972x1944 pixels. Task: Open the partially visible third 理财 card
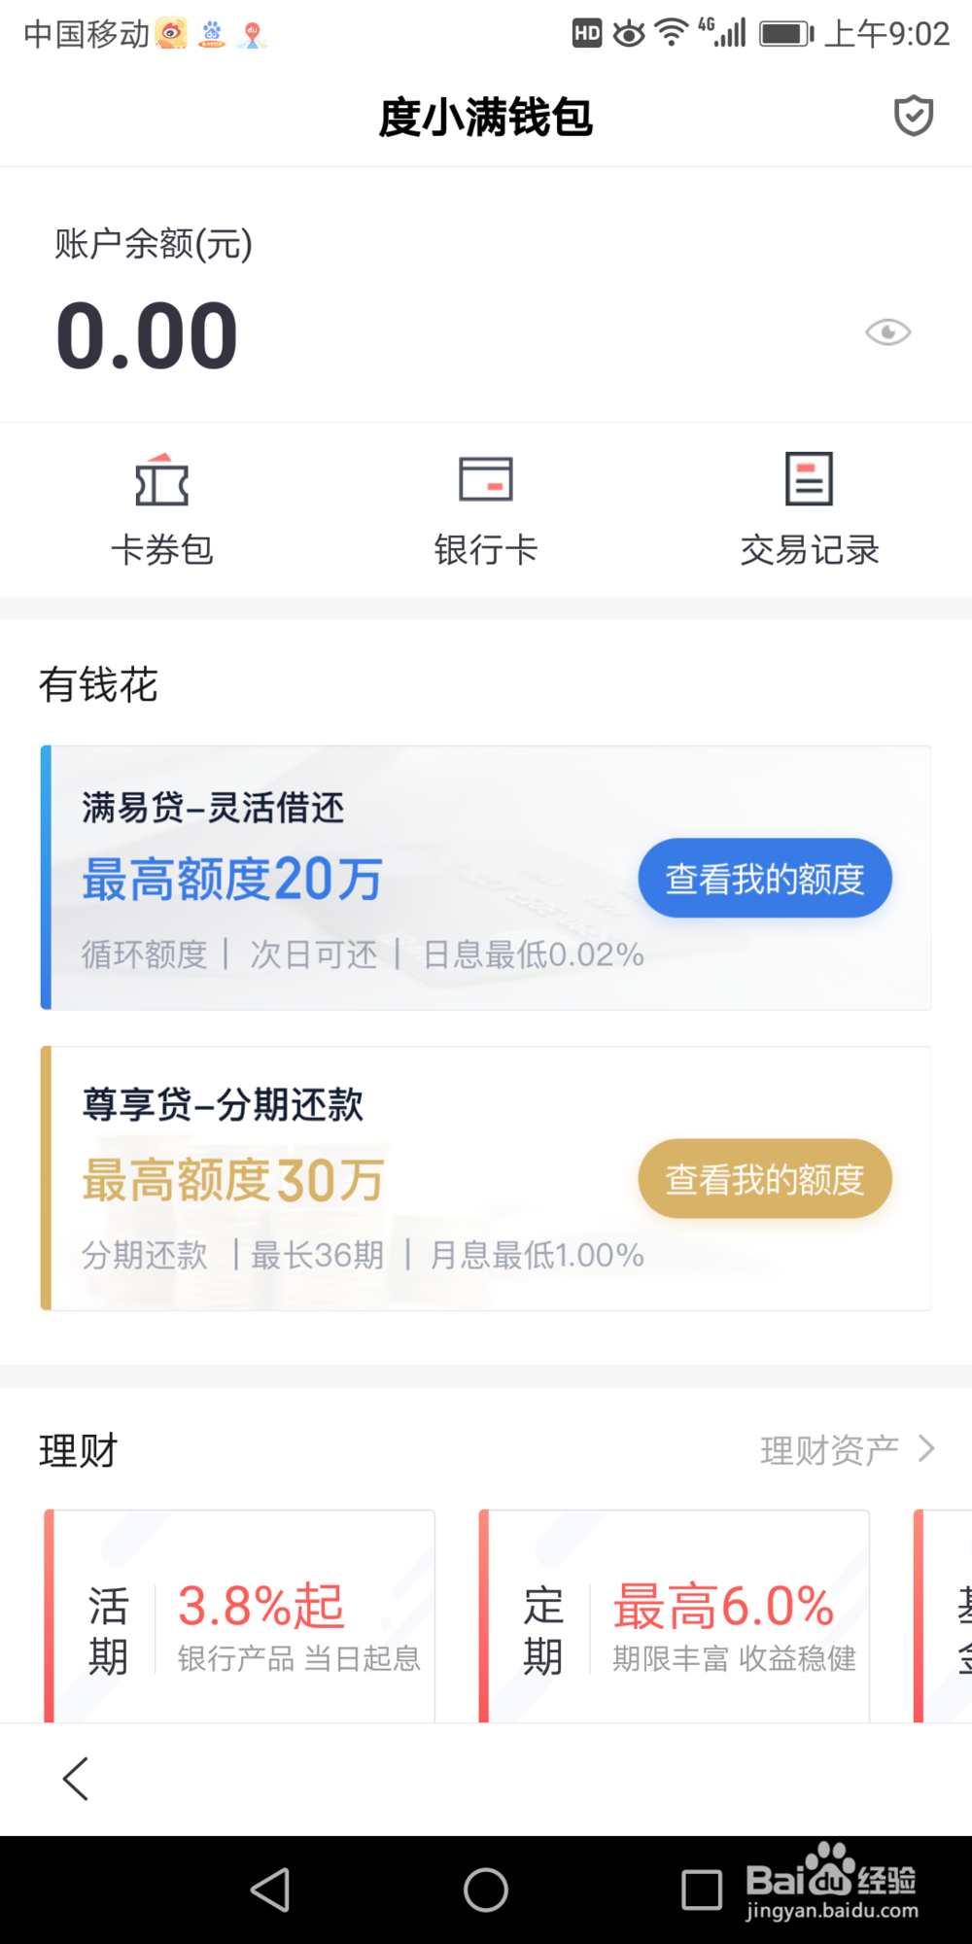943,1616
